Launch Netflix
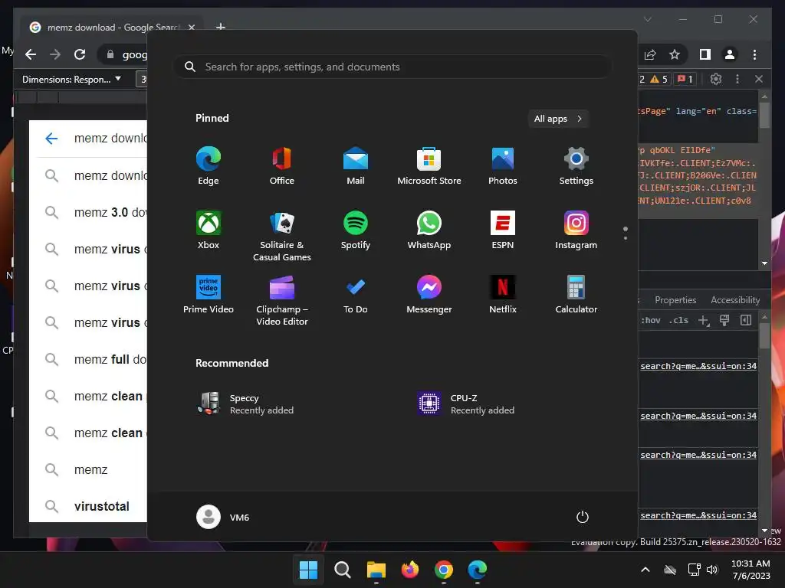785x588 pixels. click(503, 295)
